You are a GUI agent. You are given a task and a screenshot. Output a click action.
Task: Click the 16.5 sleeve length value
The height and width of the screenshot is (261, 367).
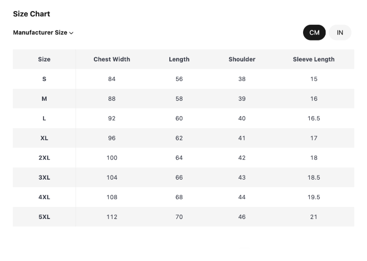314,118
